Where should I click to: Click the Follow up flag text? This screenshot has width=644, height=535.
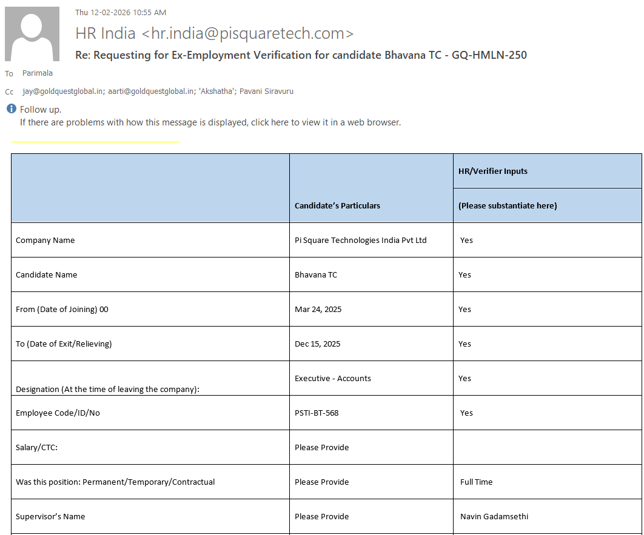point(41,110)
